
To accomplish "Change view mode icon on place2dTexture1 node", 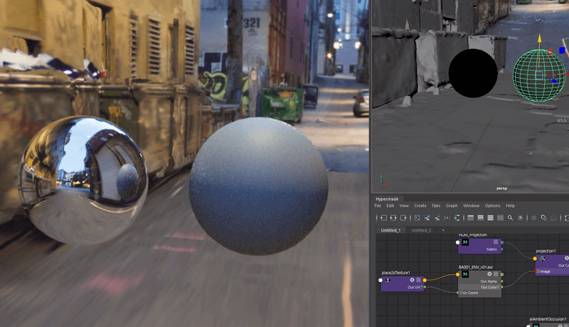I will point(418,280).
